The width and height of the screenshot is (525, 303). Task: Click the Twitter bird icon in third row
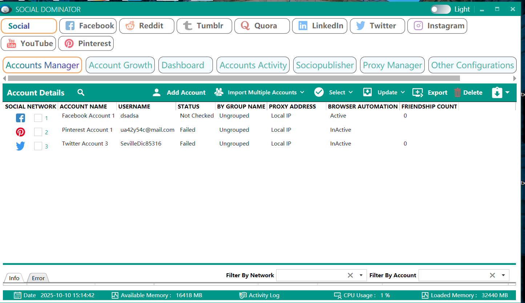pos(20,146)
